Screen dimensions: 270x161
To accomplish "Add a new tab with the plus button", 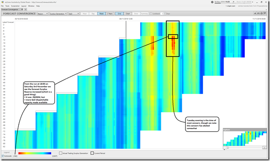I will pos(25,9).
